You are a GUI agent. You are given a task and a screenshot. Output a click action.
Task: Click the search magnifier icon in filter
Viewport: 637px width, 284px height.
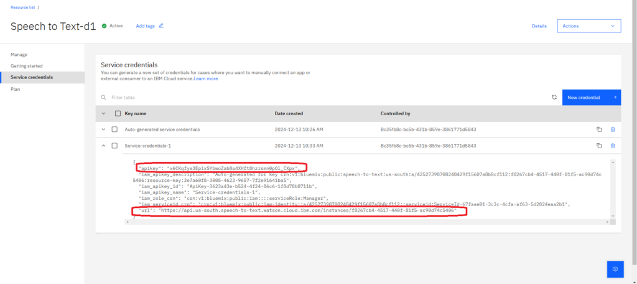click(x=104, y=98)
